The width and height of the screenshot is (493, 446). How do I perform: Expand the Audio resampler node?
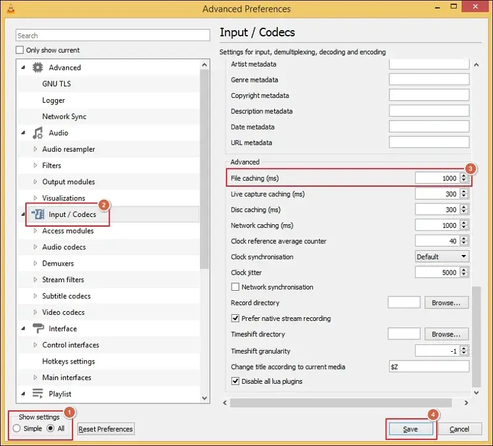(x=35, y=149)
